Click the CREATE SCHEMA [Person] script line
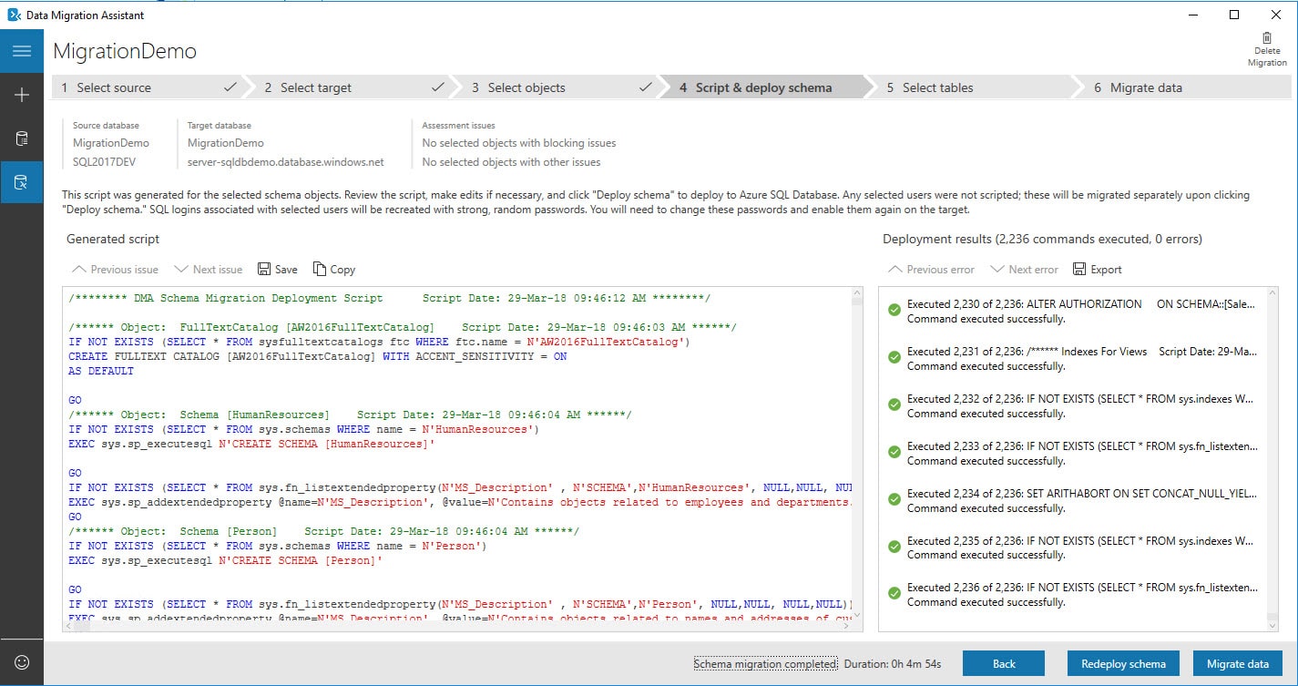This screenshot has width=1298, height=686. coord(225,560)
